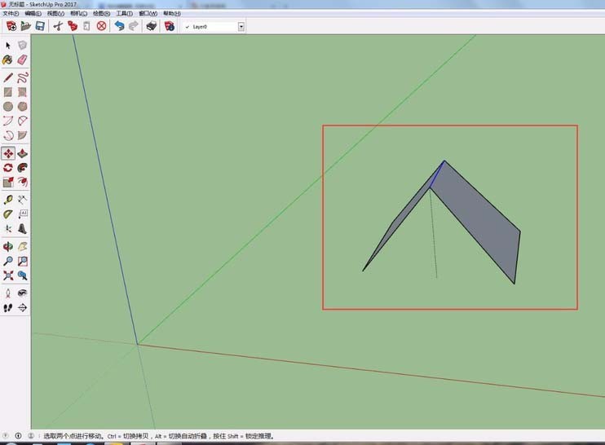Select the Rectangle tool
Viewport: 605px width, 445px height.
pyautogui.click(x=8, y=92)
